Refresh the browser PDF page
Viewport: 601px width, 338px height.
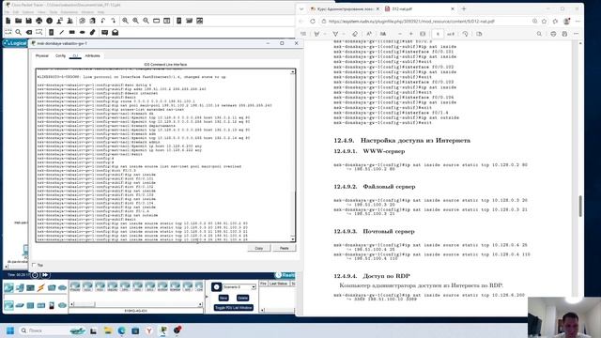313,22
